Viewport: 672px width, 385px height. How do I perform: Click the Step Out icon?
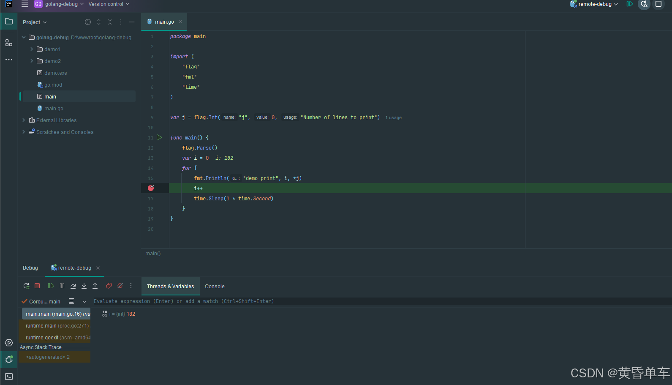pos(95,286)
